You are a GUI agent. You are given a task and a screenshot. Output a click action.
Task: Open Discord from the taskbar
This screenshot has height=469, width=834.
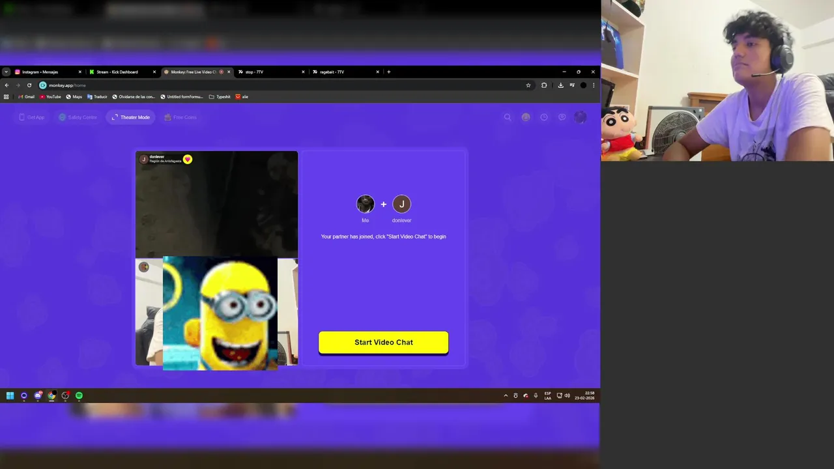(38, 395)
